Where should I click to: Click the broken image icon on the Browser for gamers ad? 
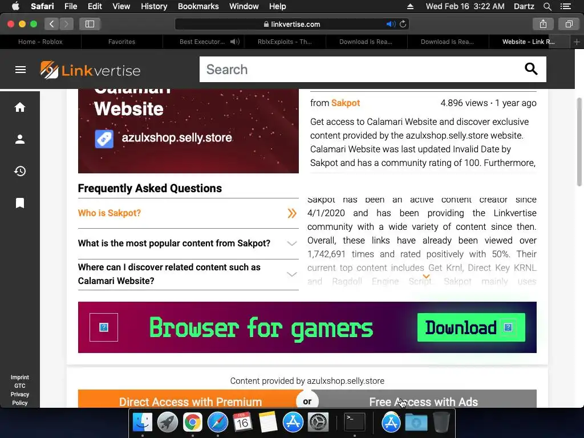click(x=104, y=327)
